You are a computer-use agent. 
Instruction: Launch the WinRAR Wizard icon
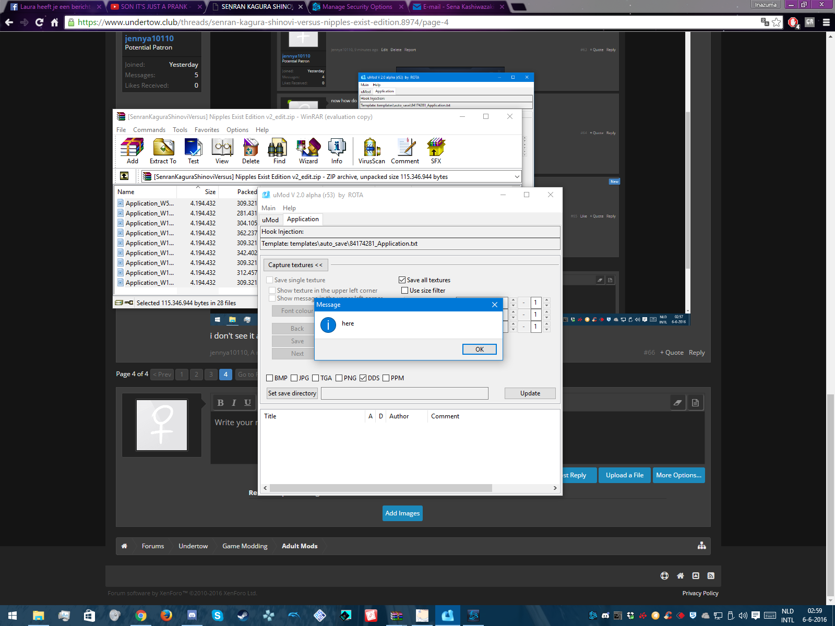point(308,150)
